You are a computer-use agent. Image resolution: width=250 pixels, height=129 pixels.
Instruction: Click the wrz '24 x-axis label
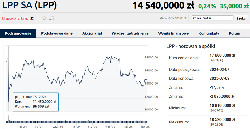[x=58, y=127]
